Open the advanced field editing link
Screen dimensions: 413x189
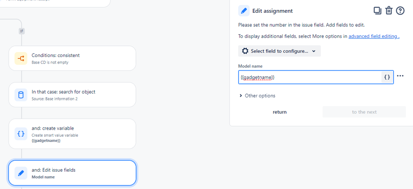(x=374, y=36)
